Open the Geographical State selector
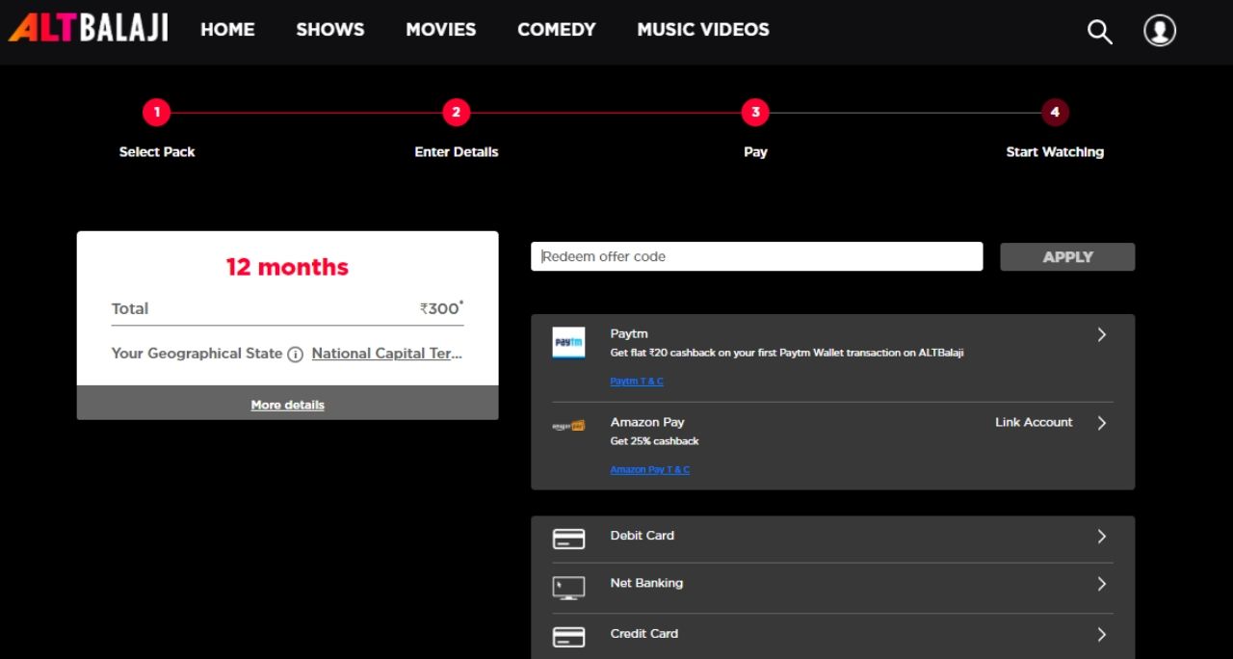This screenshot has width=1233, height=659. [x=387, y=354]
